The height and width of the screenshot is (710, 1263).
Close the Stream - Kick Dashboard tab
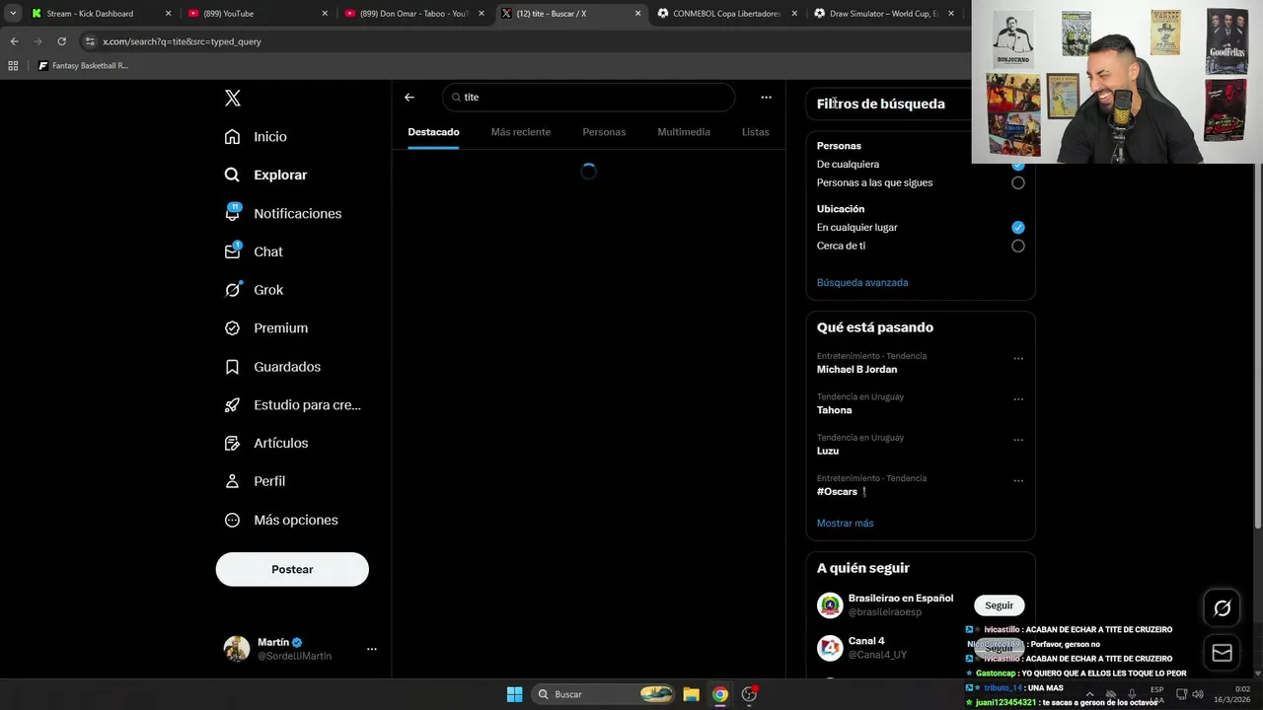click(x=168, y=14)
